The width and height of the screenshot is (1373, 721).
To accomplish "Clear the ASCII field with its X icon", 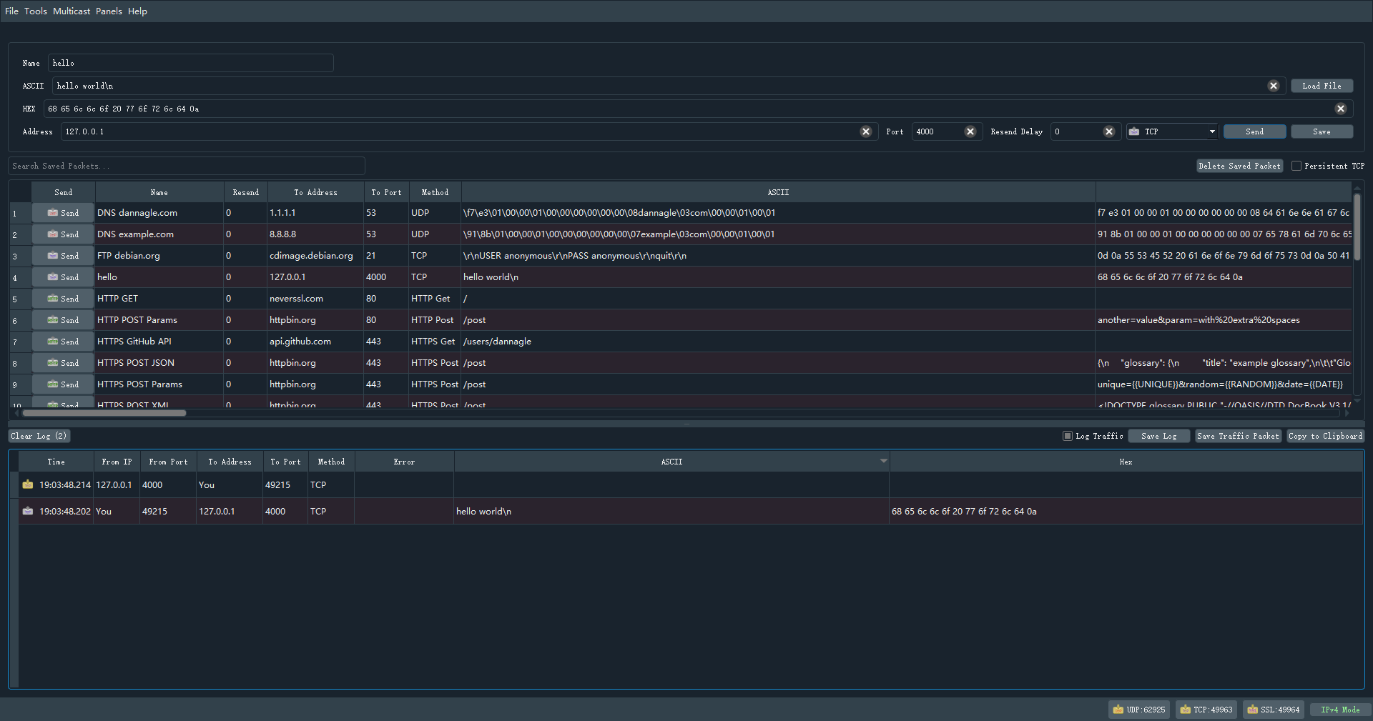I will (x=1273, y=86).
